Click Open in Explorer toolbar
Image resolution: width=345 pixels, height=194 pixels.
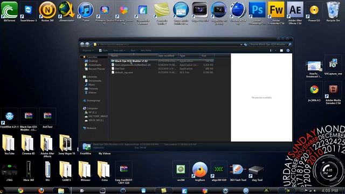[103, 51]
